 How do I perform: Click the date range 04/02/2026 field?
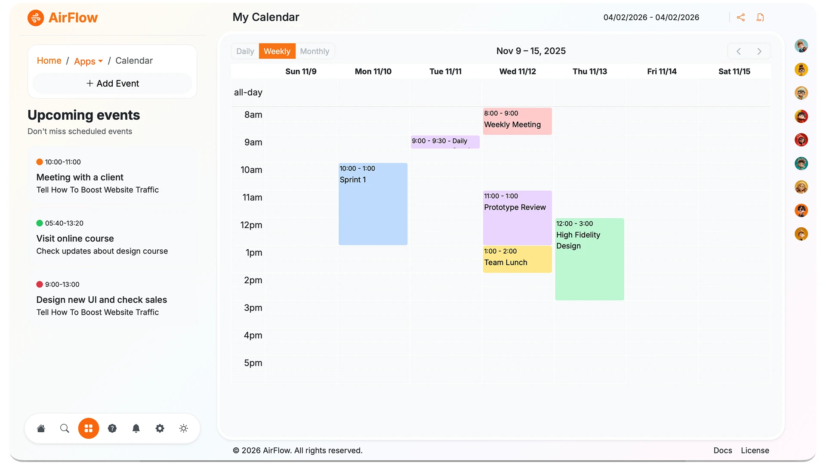pos(651,17)
